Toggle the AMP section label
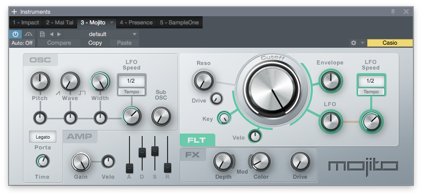This screenshot has height=196, width=422. (80, 137)
